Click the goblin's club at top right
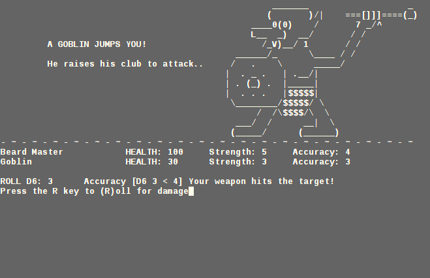Image resolution: width=430 pixels, height=278 pixels. pyautogui.click(x=381, y=15)
